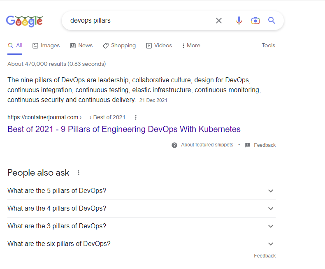
Task: Click the feedback flag icon
Action: (248, 145)
